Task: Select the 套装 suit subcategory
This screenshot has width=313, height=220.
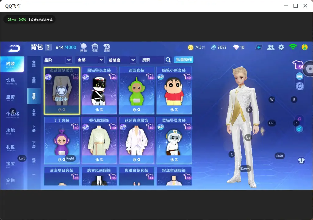Action: click(x=34, y=96)
